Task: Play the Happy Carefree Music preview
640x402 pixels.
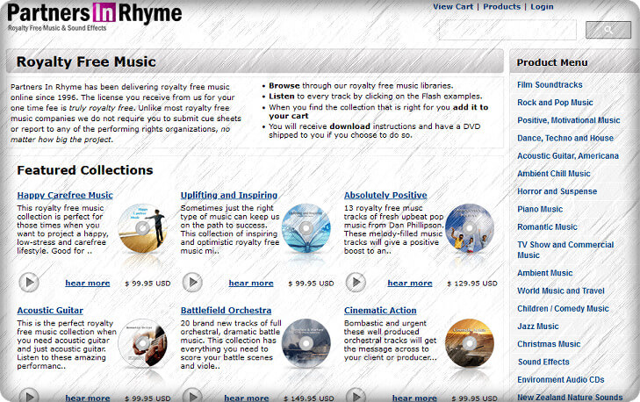Action: (29, 283)
